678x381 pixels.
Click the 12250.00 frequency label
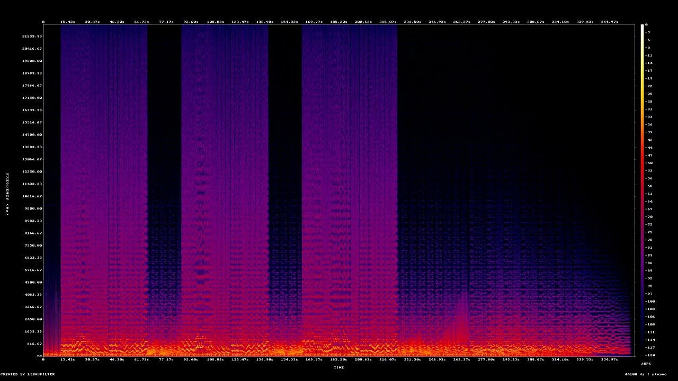[32, 171]
